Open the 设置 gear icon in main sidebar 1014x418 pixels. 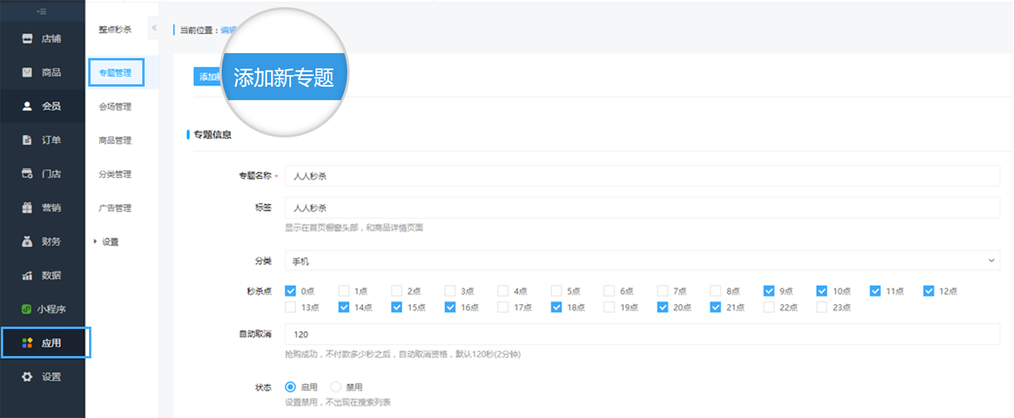point(27,377)
